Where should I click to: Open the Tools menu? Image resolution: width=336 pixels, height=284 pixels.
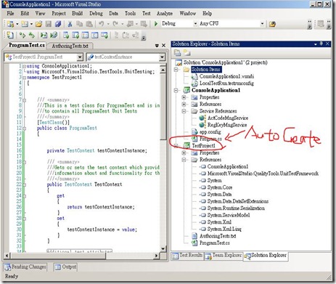130,13
